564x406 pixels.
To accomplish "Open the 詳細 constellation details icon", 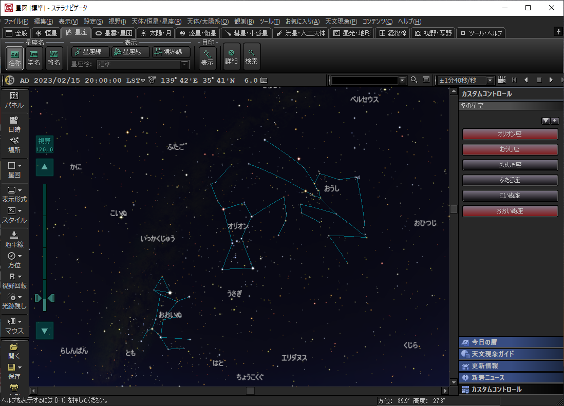I will 231,56.
